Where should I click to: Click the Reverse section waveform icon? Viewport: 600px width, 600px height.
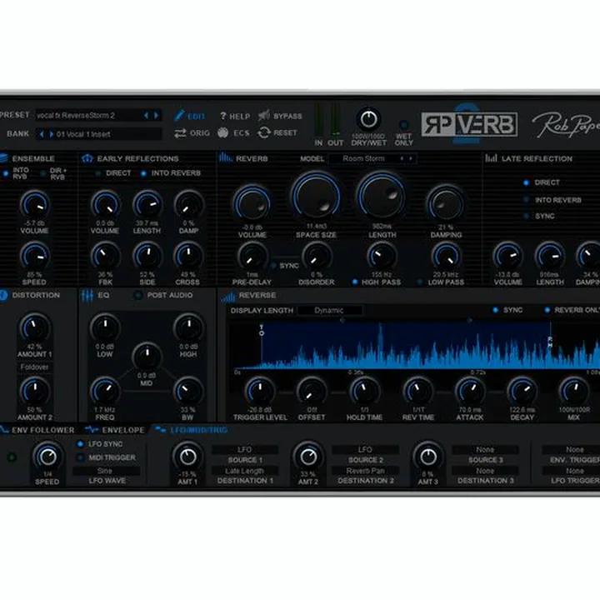228,297
